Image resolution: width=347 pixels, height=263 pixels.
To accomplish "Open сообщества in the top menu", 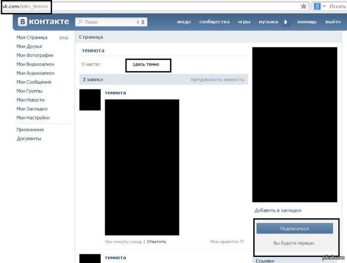I will (214, 22).
